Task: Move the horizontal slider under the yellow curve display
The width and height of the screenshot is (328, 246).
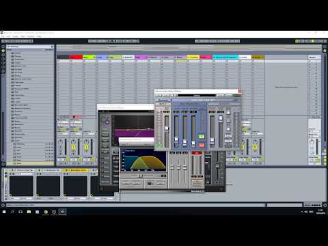Action: tap(140, 176)
